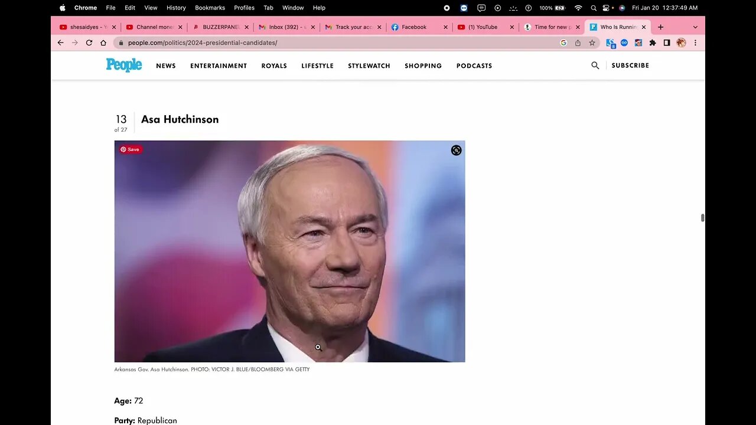756x425 pixels.
Task: Open the Chrome History menu
Action: point(176,8)
